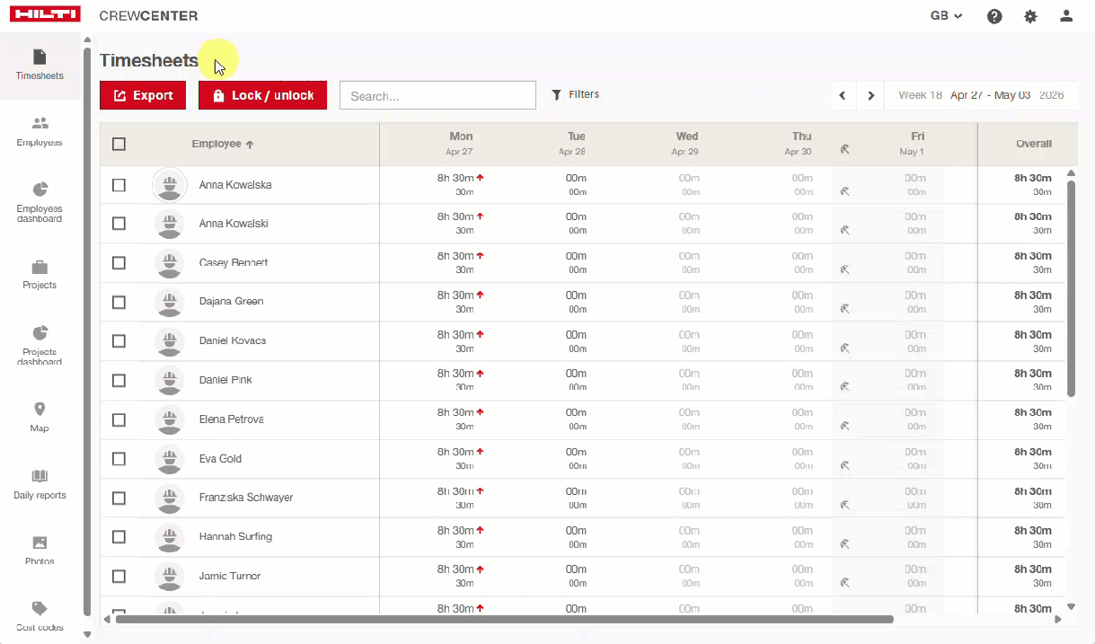Click the Export button
Viewport: 1095px width, 644px height.
pos(143,95)
